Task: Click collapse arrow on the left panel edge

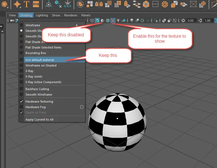Action: [x=2, y=27]
